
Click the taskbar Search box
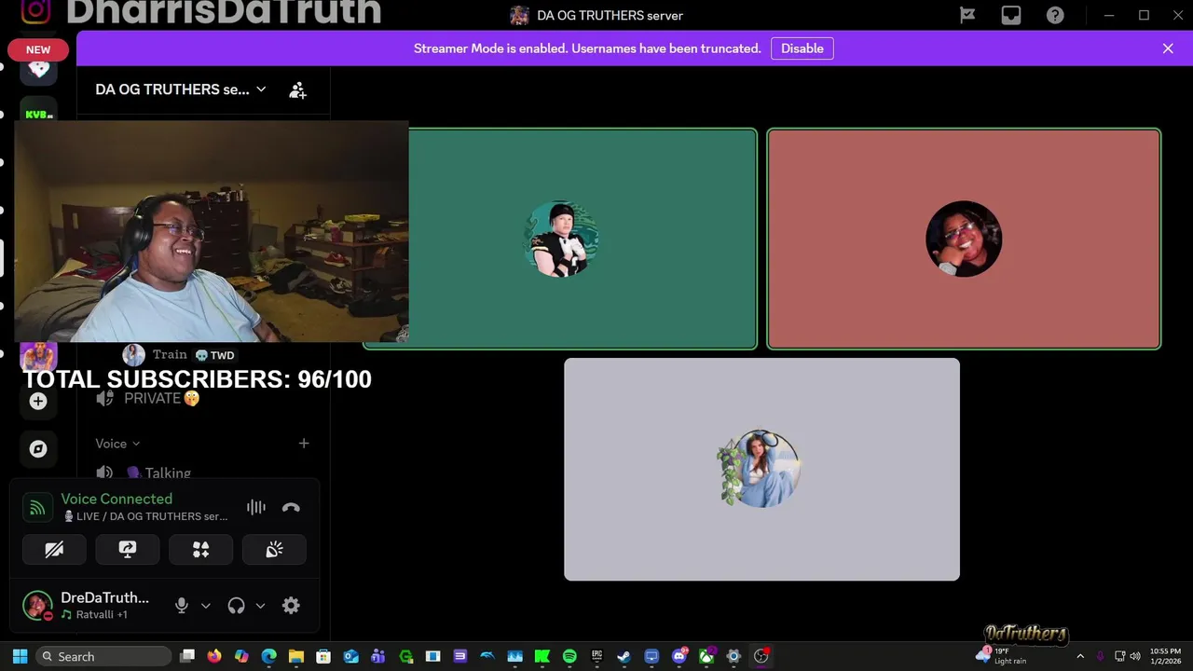[x=103, y=656]
